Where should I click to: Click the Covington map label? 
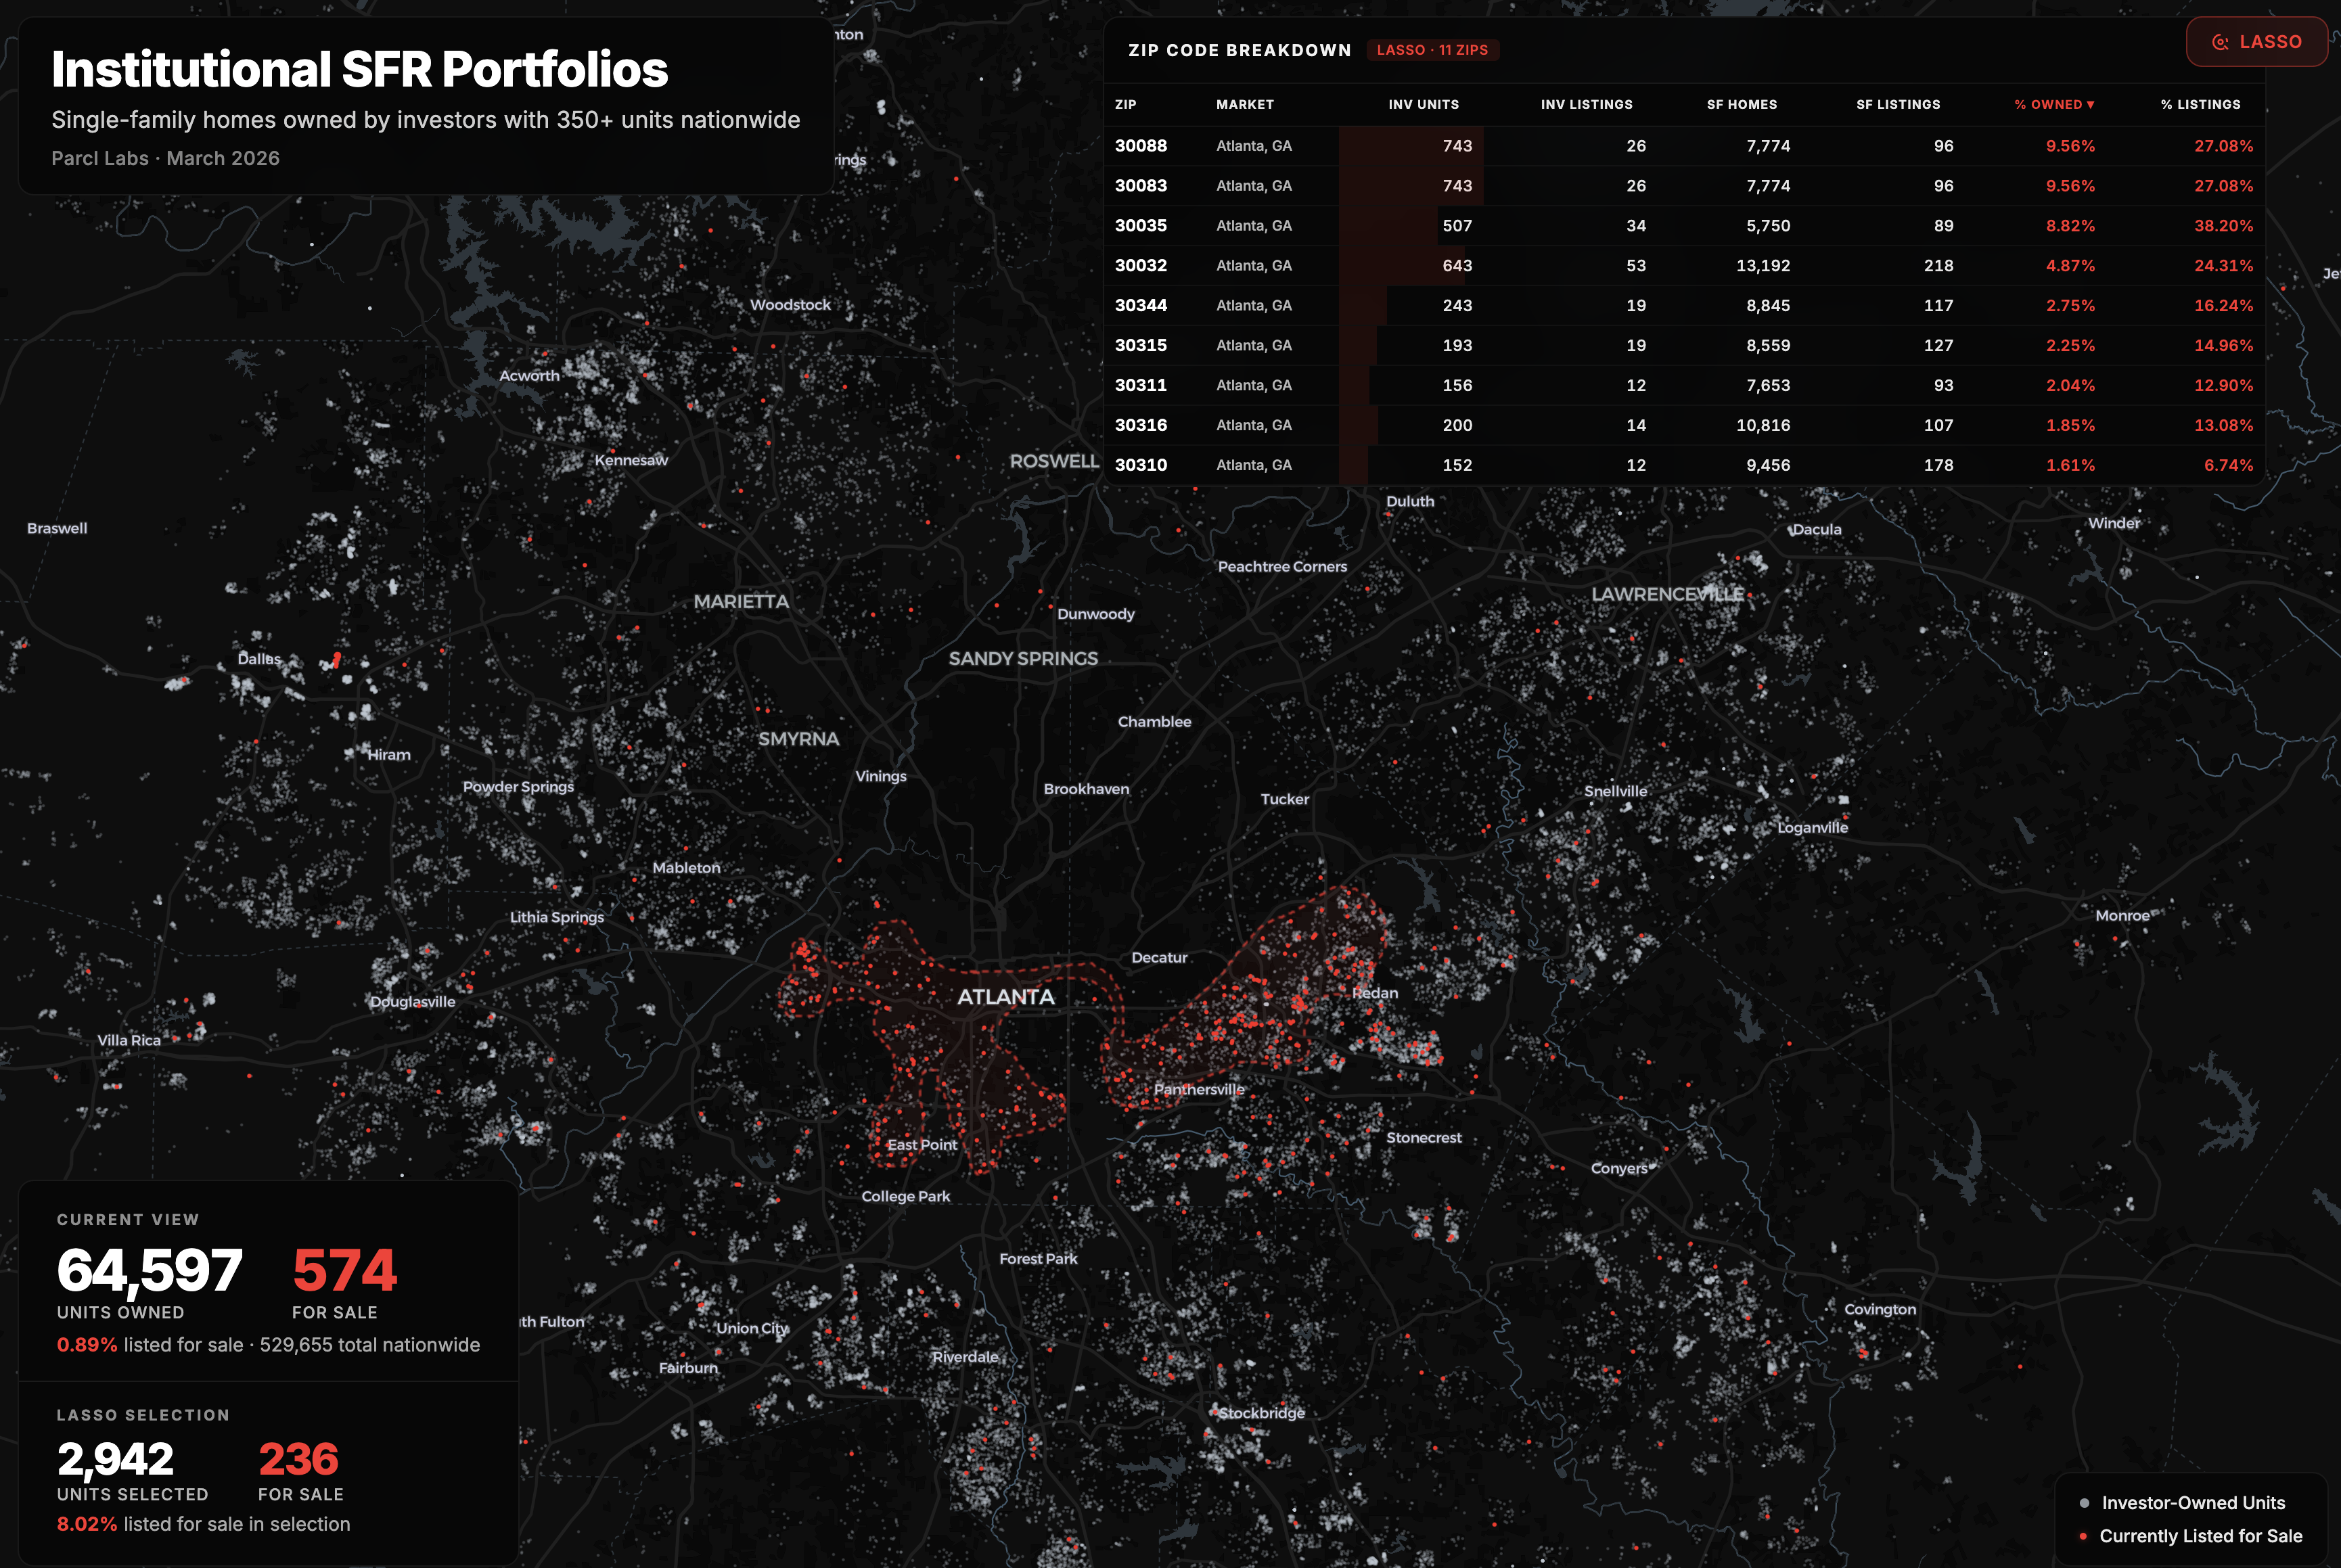point(1880,1310)
